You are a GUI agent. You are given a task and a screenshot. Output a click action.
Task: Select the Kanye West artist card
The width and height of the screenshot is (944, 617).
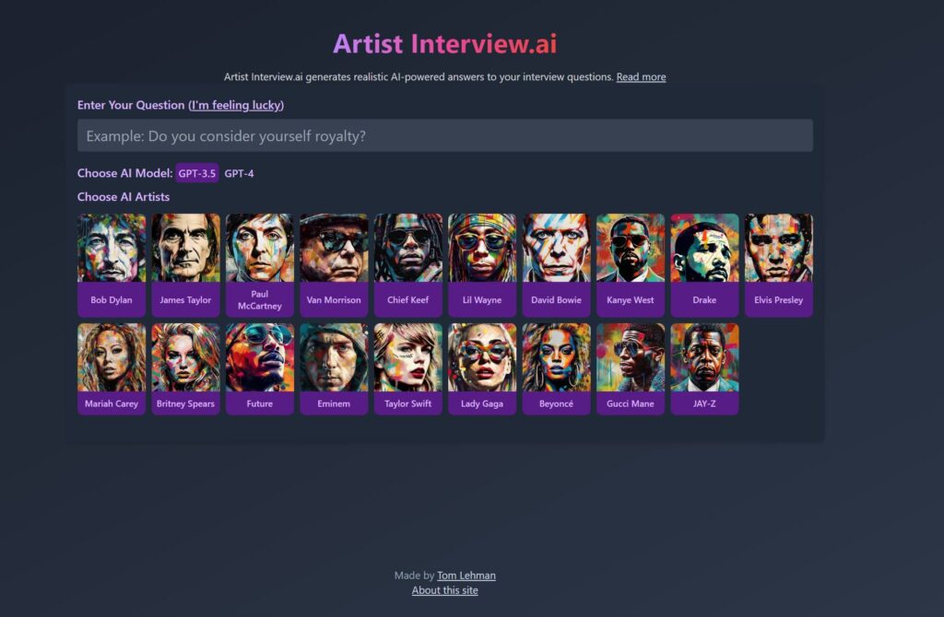[x=631, y=265]
